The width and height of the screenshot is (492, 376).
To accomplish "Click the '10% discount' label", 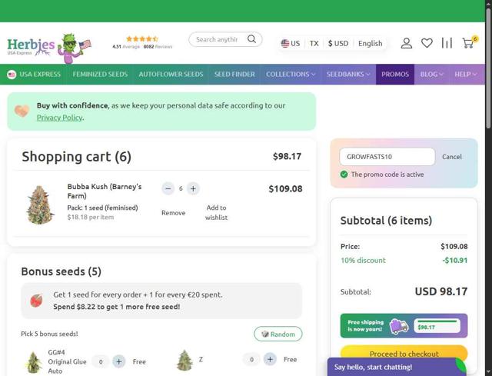I will 363,260.
